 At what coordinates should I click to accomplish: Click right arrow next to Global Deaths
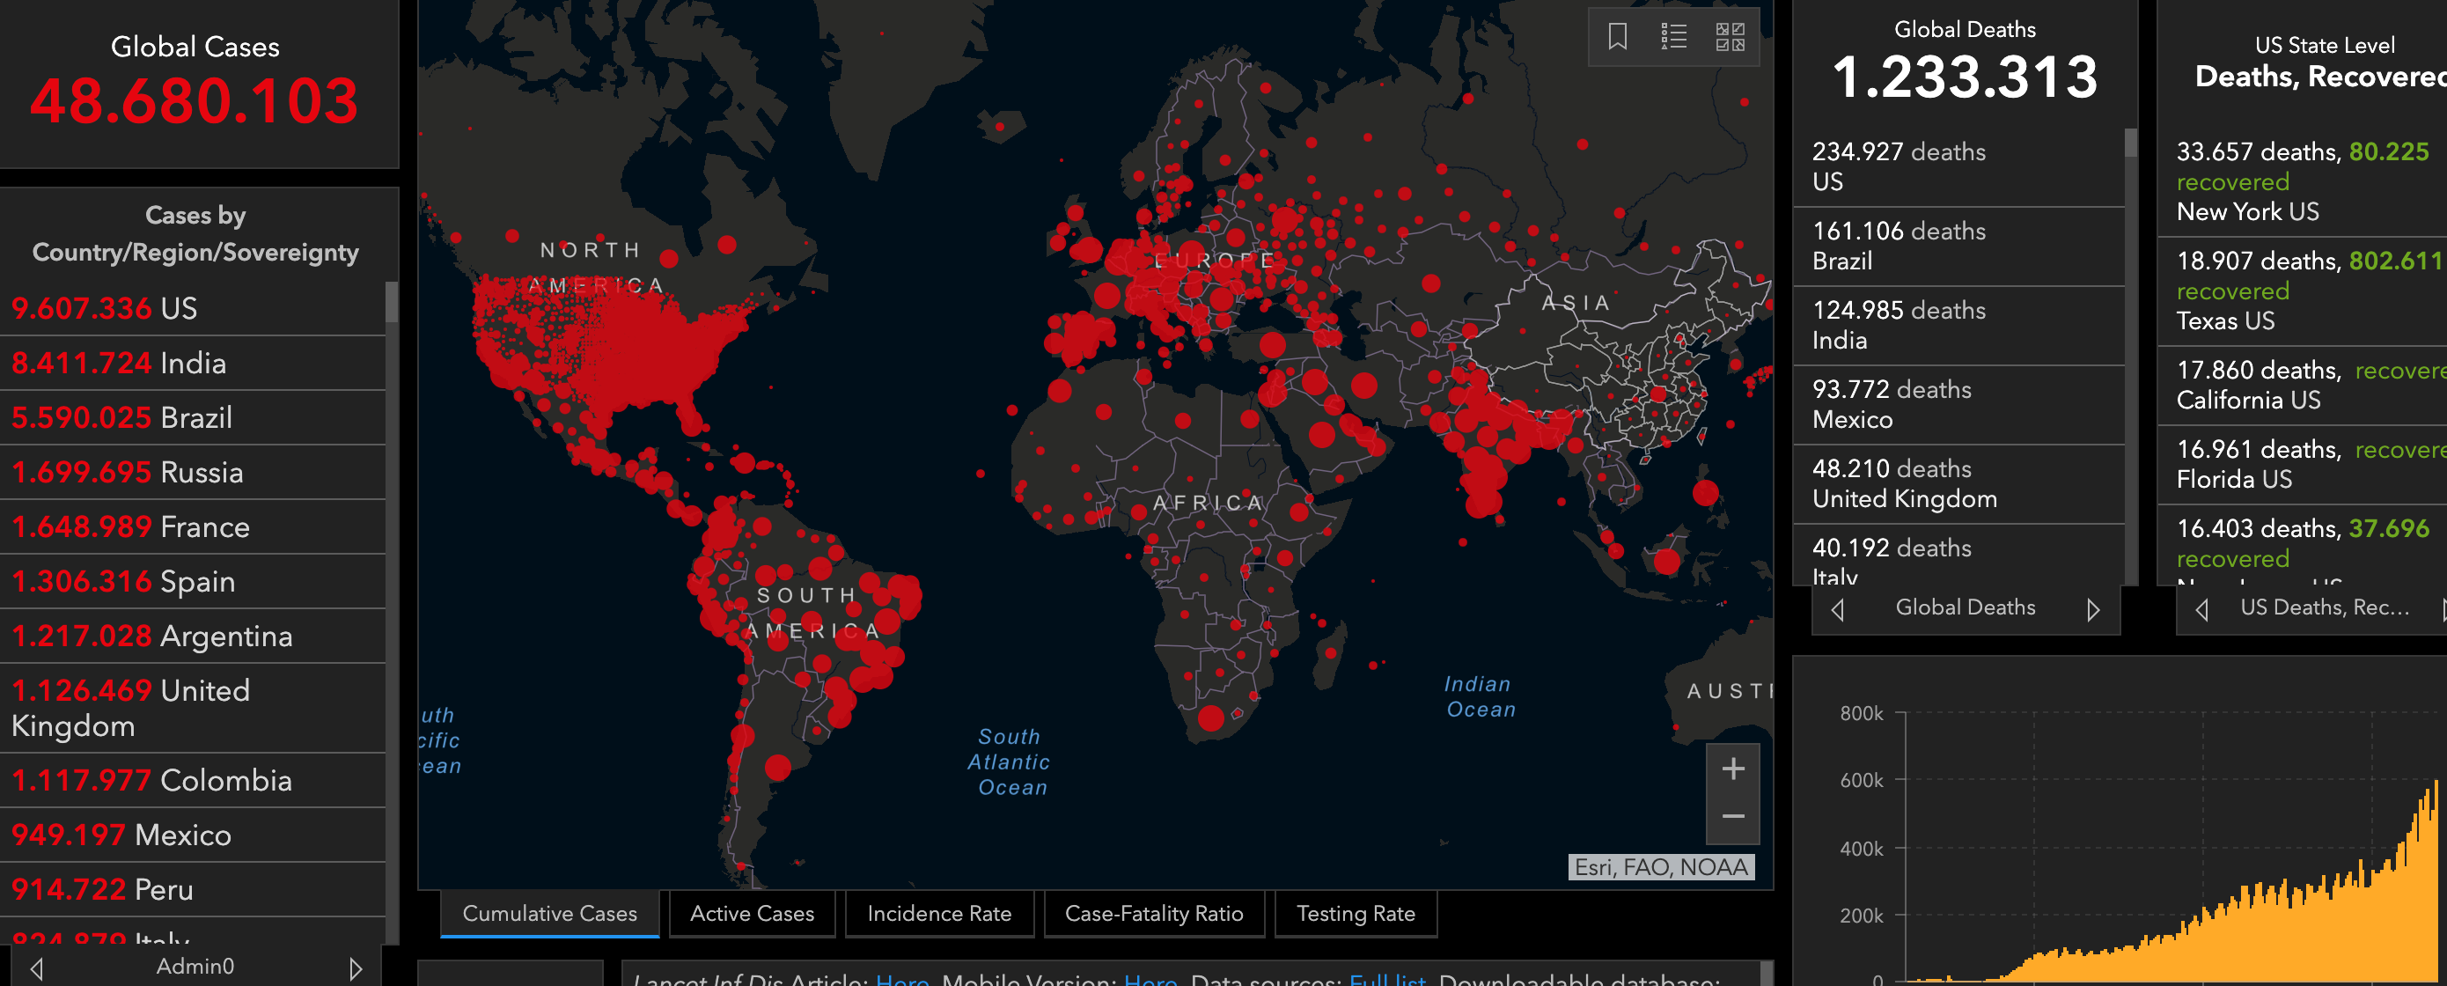coord(2092,609)
